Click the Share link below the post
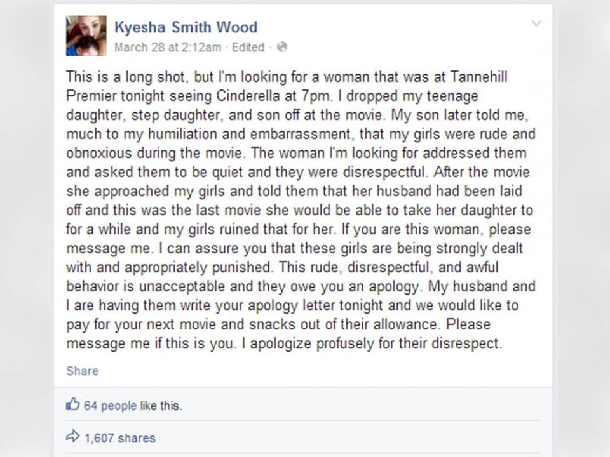The image size is (610, 457). pyautogui.click(x=82, y=371)
